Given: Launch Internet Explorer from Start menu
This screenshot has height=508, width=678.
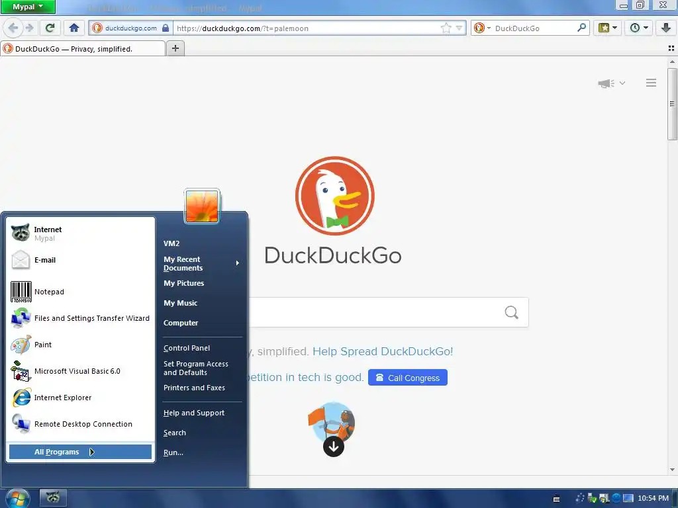Looking at the screenshot, I should [x=81, y=398].
